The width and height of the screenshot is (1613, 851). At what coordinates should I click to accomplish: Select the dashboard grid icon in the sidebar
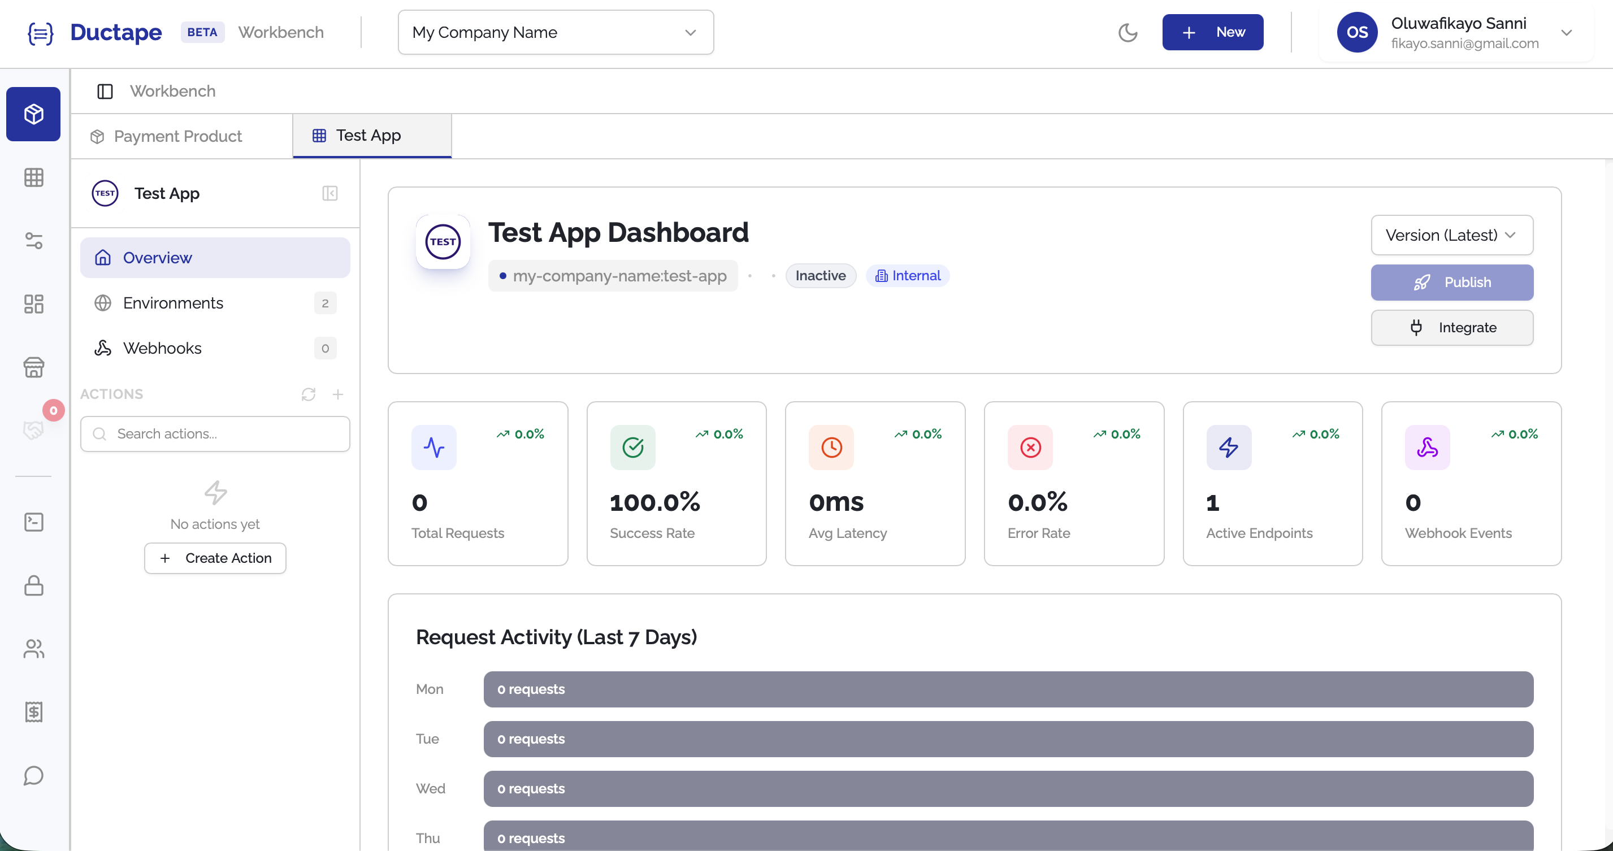click(33, 303)
